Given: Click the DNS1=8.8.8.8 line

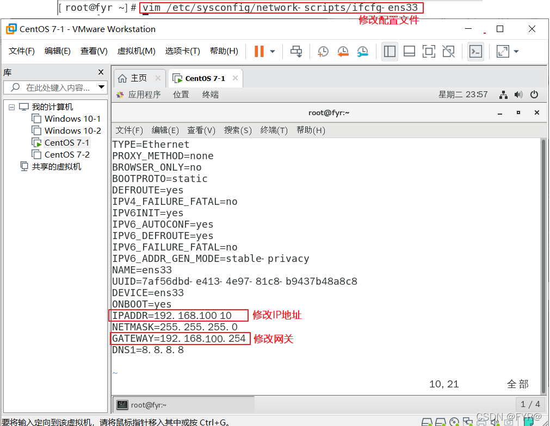Looking at the screenshot, I should point(147,349).
